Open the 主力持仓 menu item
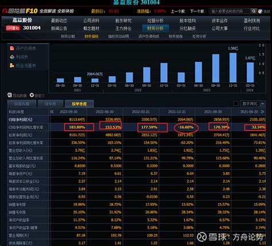 pos(123,29)
